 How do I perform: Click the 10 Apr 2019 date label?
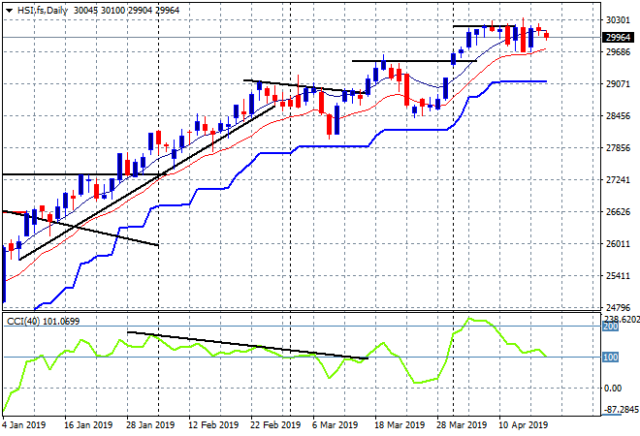pos(523,424)
